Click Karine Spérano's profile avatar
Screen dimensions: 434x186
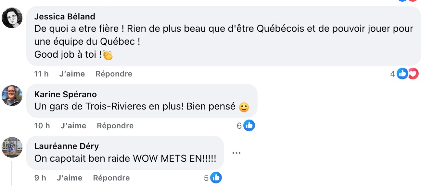(12, 96)
